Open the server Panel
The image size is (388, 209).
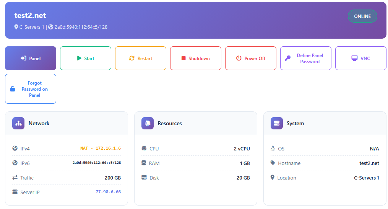31,58
